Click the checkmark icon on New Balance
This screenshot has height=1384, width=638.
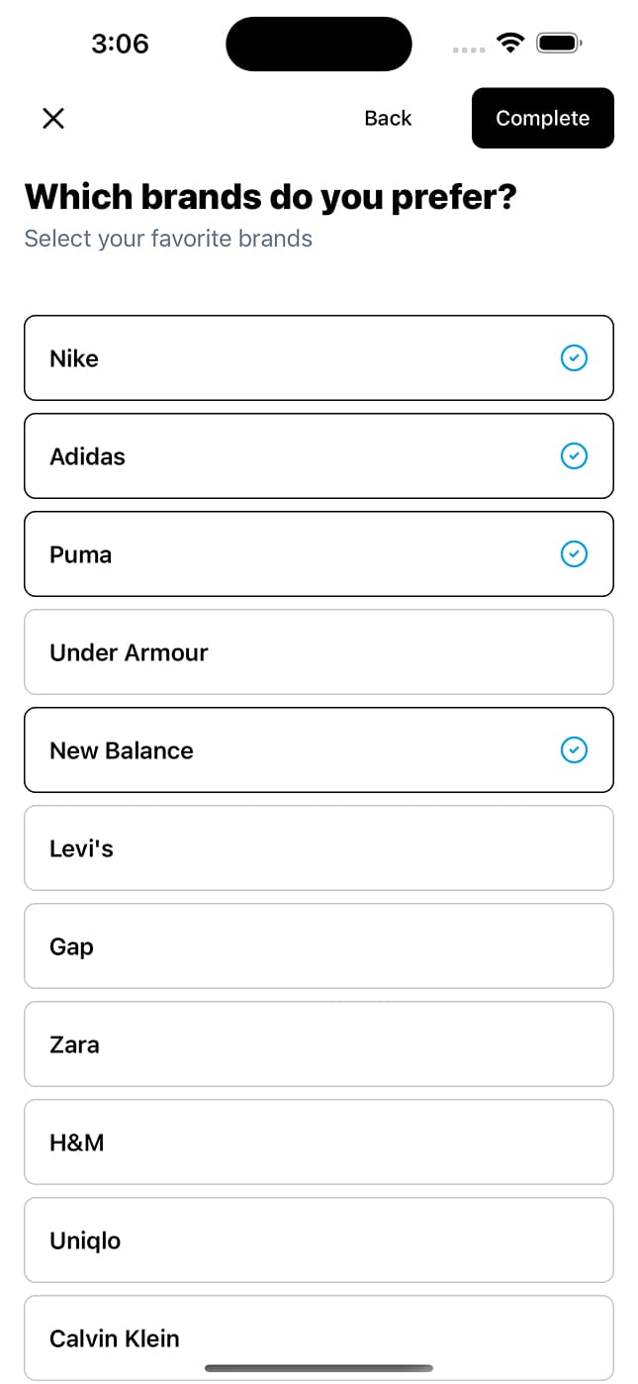[x=574, y=750]
